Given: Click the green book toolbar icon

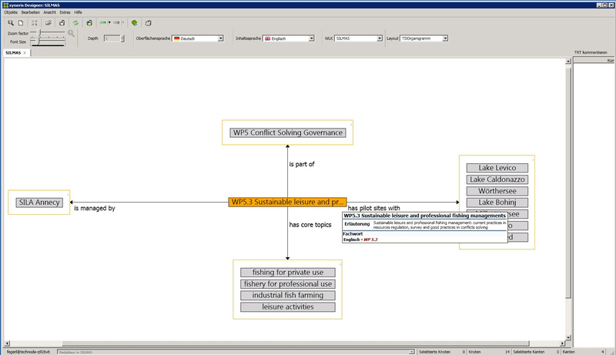Looking at the screenshot, I should (x=136, y=23).
